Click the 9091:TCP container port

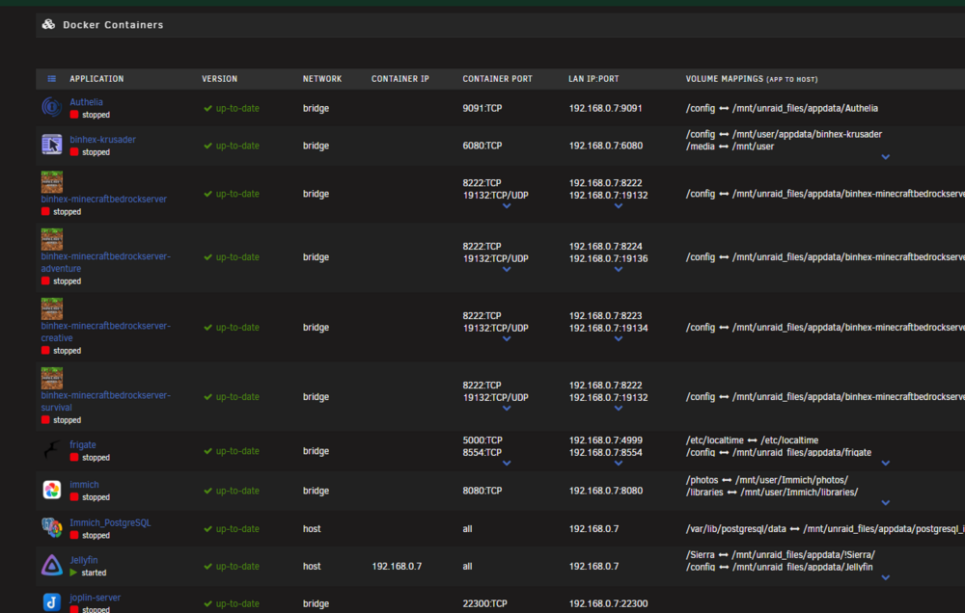pyautogui.click(x=482, y=108)
